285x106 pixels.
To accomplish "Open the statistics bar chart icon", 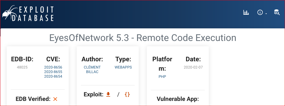I will coord(246,13).
